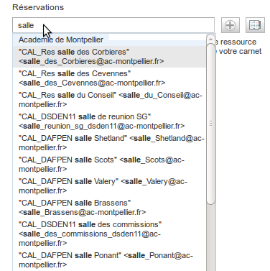Click the suggestion list scrollbar thumb
270x271 pixels.
pyautogui.click(x=210, y=124)
